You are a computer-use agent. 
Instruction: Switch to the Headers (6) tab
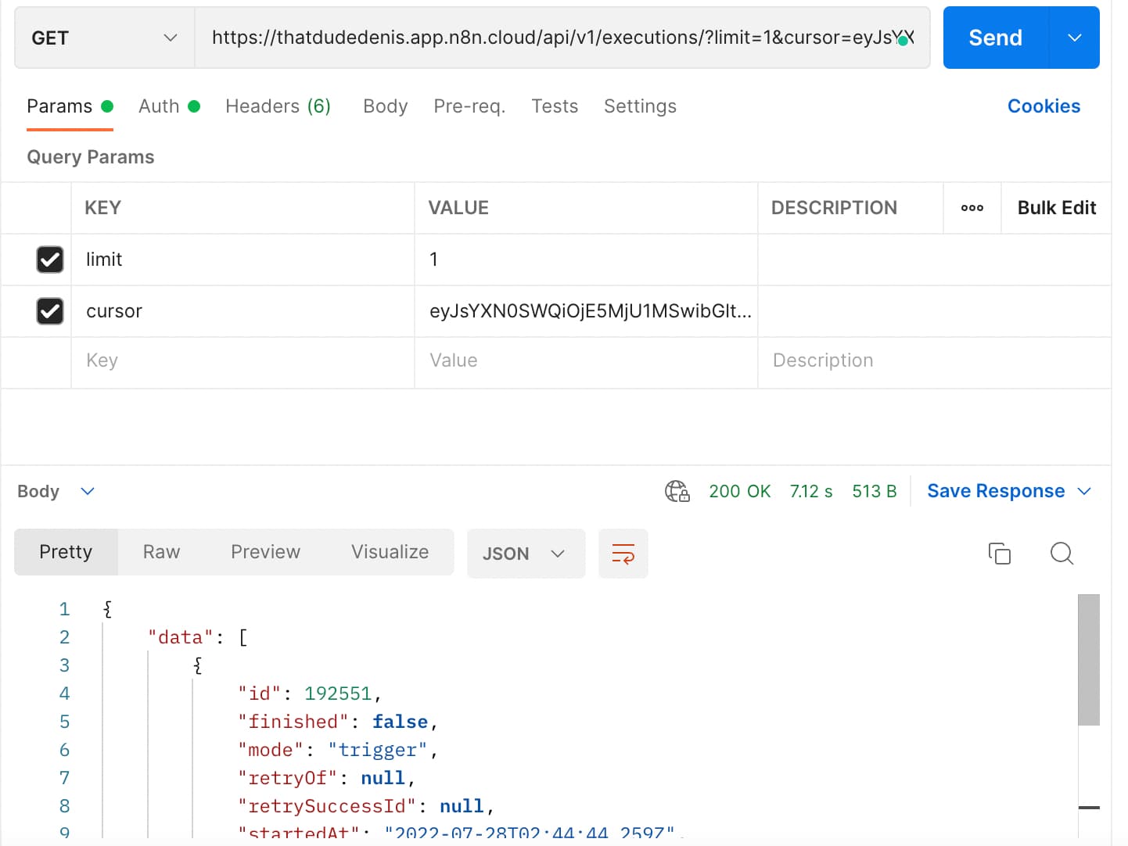[x=278, y=106]
